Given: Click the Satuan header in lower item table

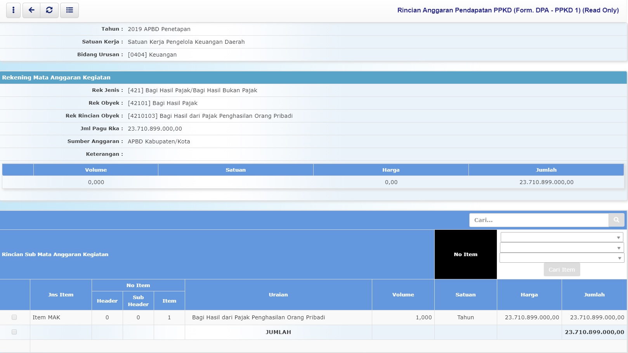Looking at the screenshot, I should (x=465, y=295).
